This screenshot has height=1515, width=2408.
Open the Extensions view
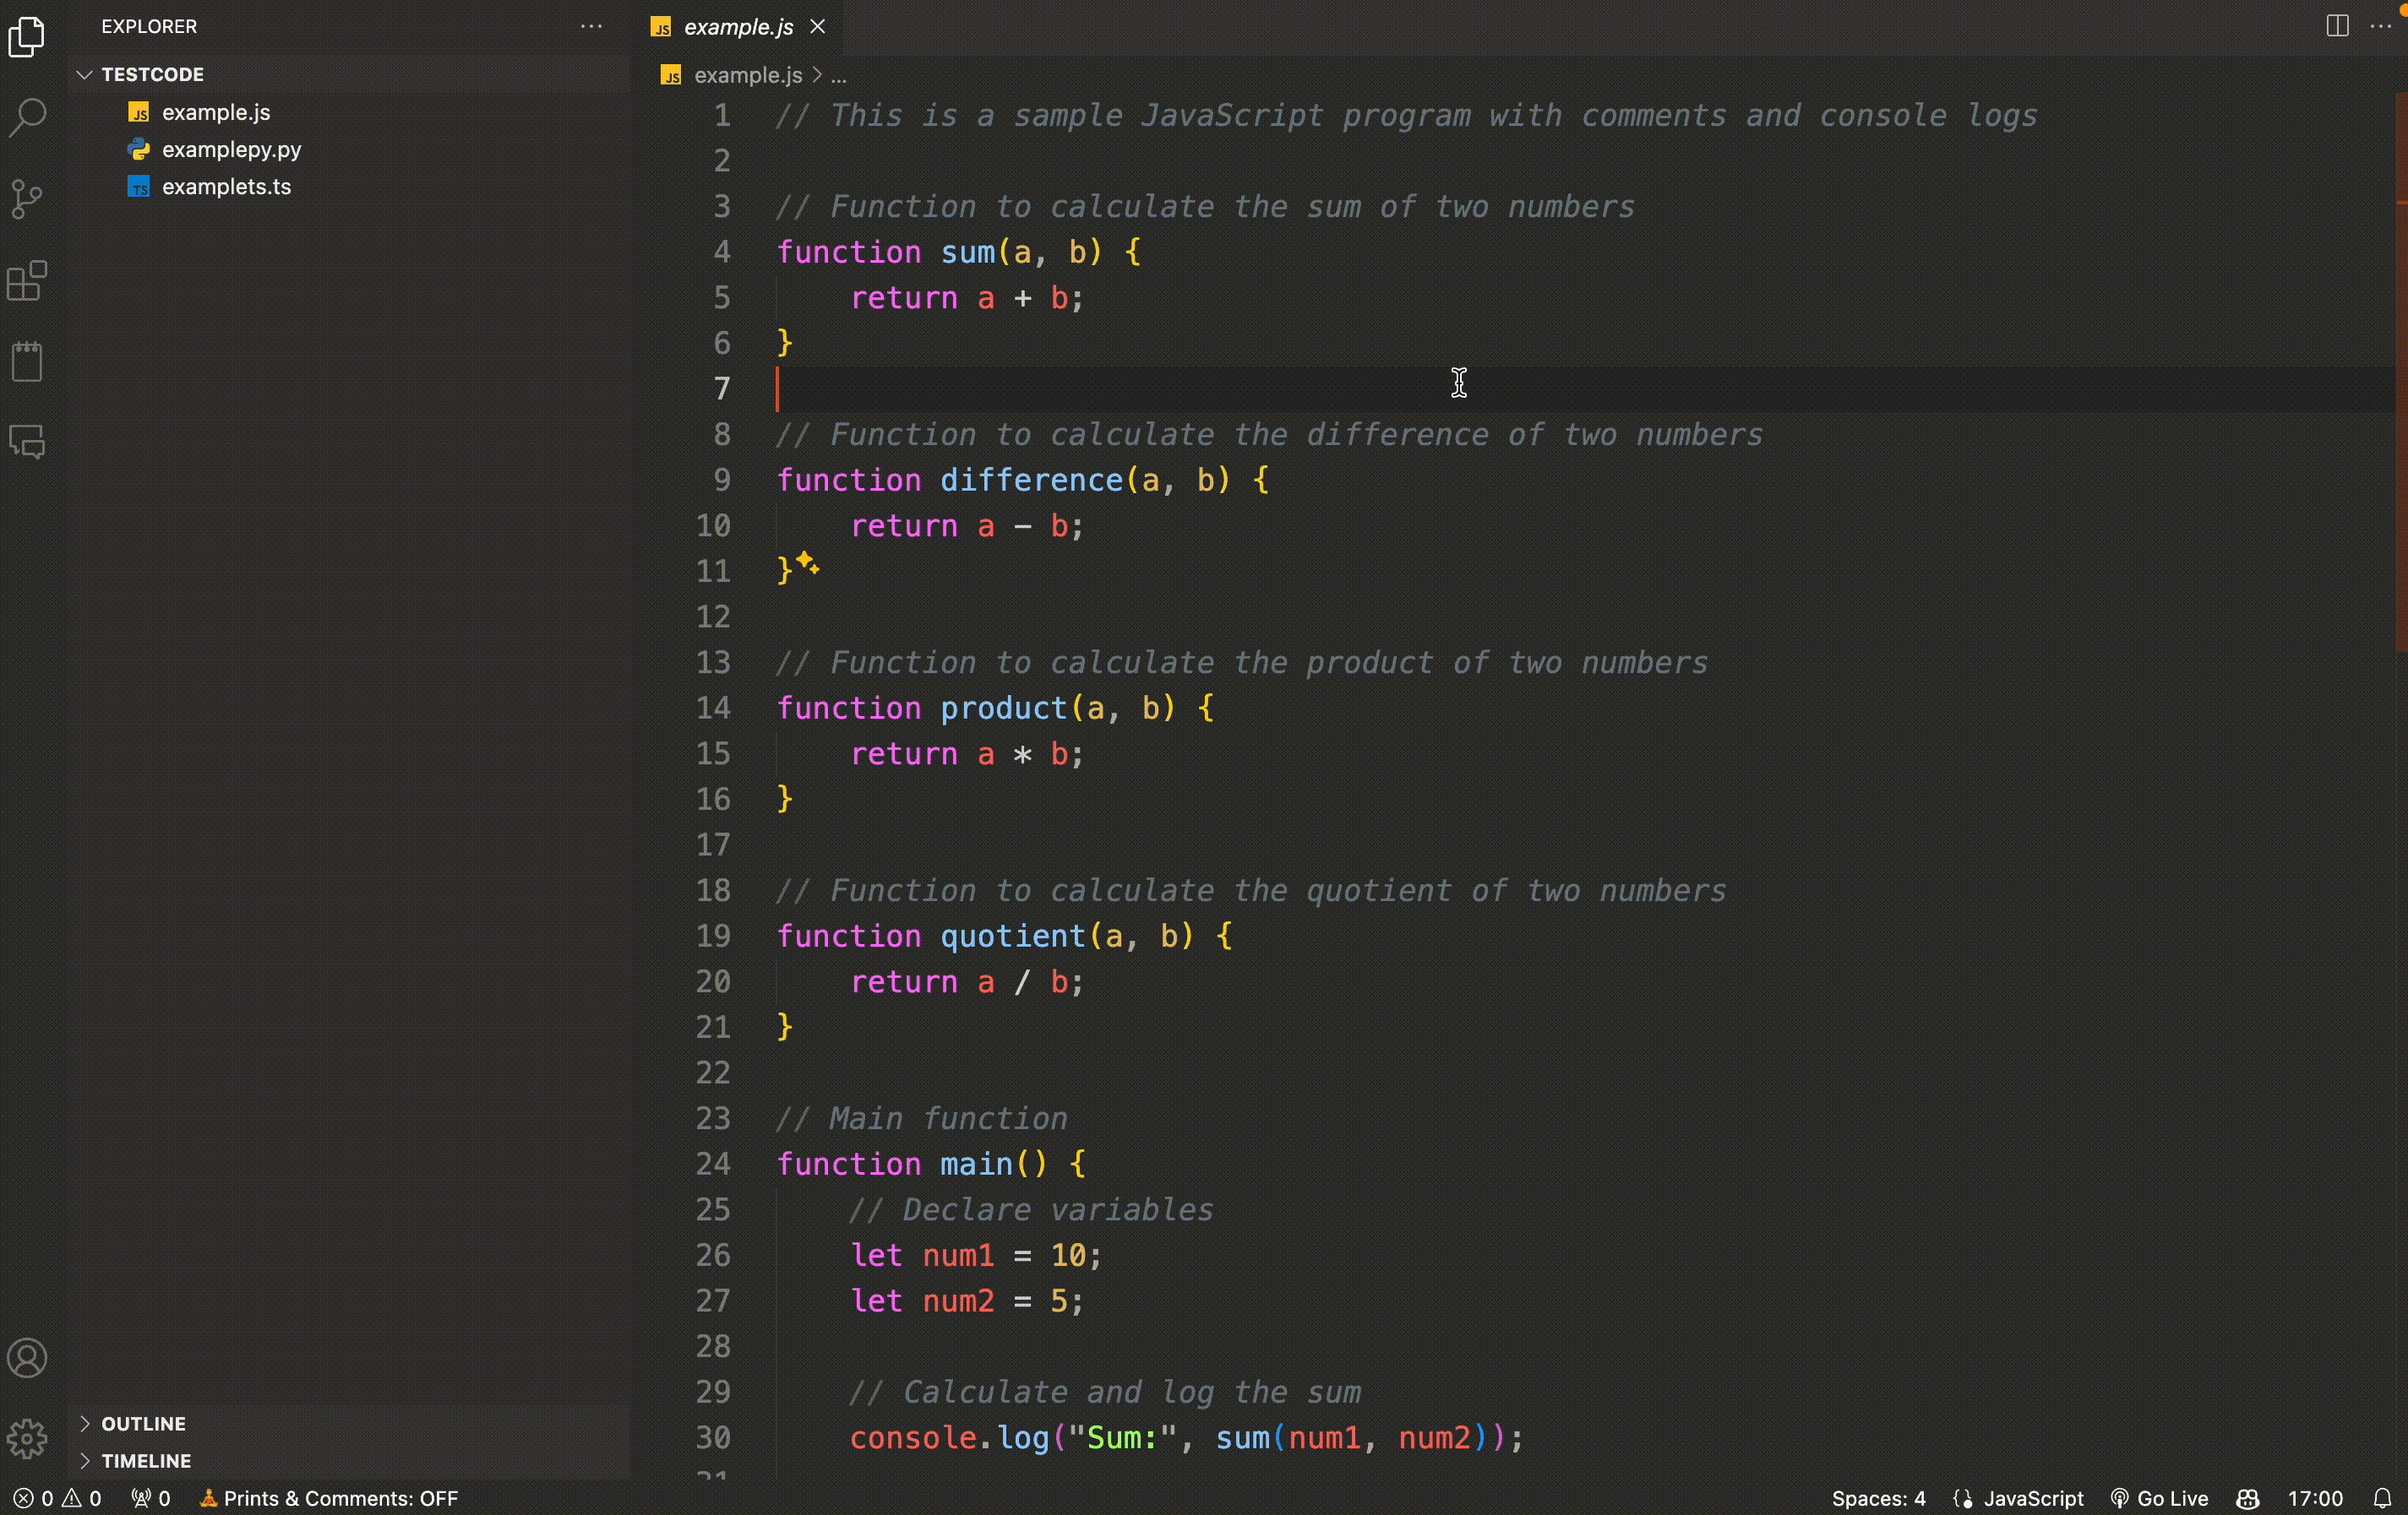click(x=27, y=281)
